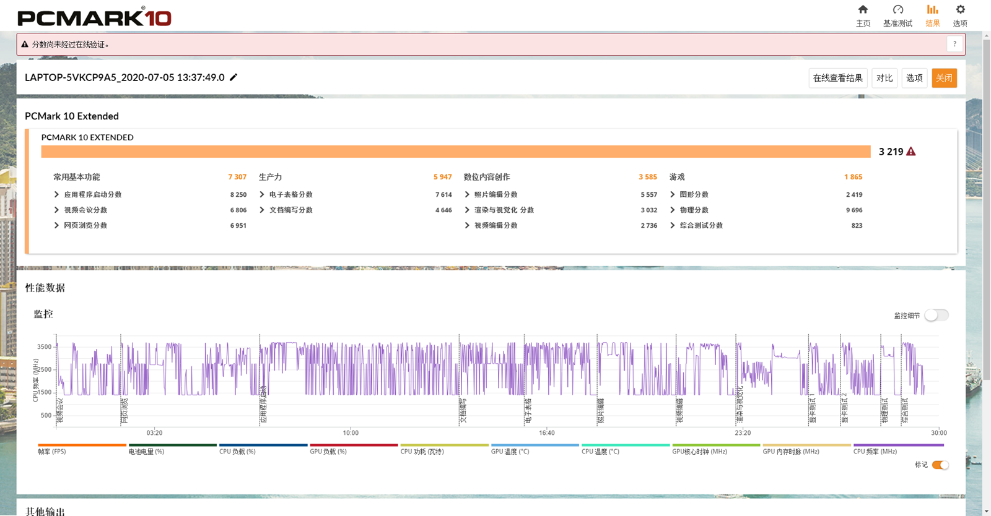This screenshot has width=991, height=516.
Task: Click the question mark help button
Action: click(954, 44)
